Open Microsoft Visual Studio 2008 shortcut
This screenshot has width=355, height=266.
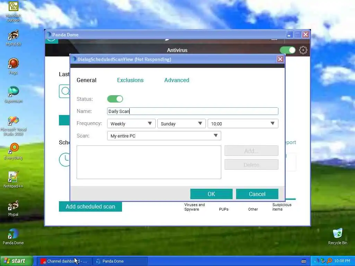[13, 126]
